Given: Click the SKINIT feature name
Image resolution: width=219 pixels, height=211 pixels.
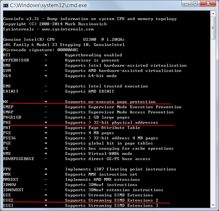Looking at the screenshot, I should [11, 91].
